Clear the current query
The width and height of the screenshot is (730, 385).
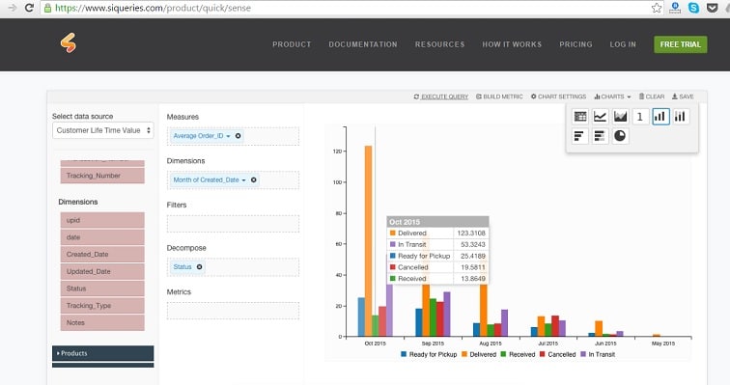[x=652, y=96]
